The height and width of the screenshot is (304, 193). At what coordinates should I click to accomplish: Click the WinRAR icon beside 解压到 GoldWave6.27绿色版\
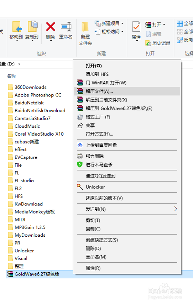80,108
